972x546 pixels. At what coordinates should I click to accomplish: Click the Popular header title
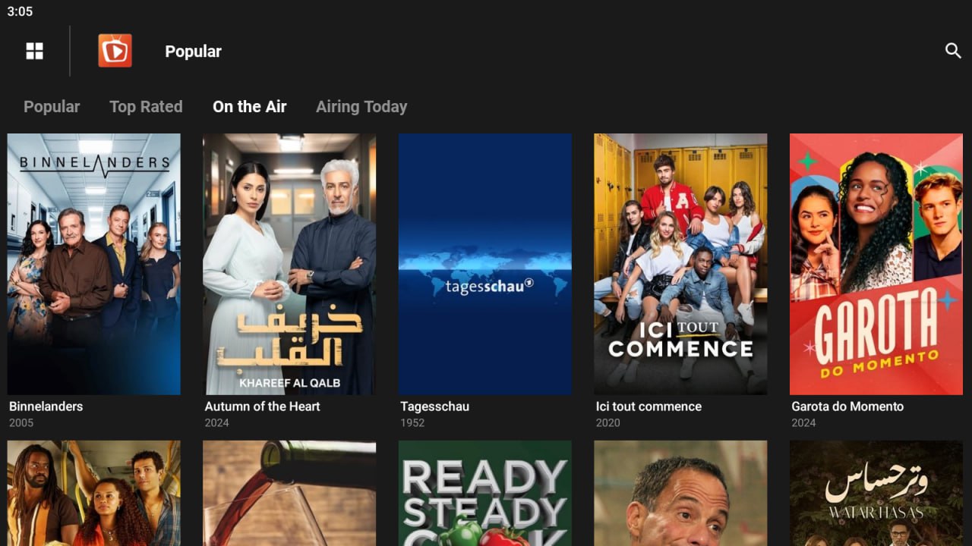pyautogui.click(x=194, y=52)
